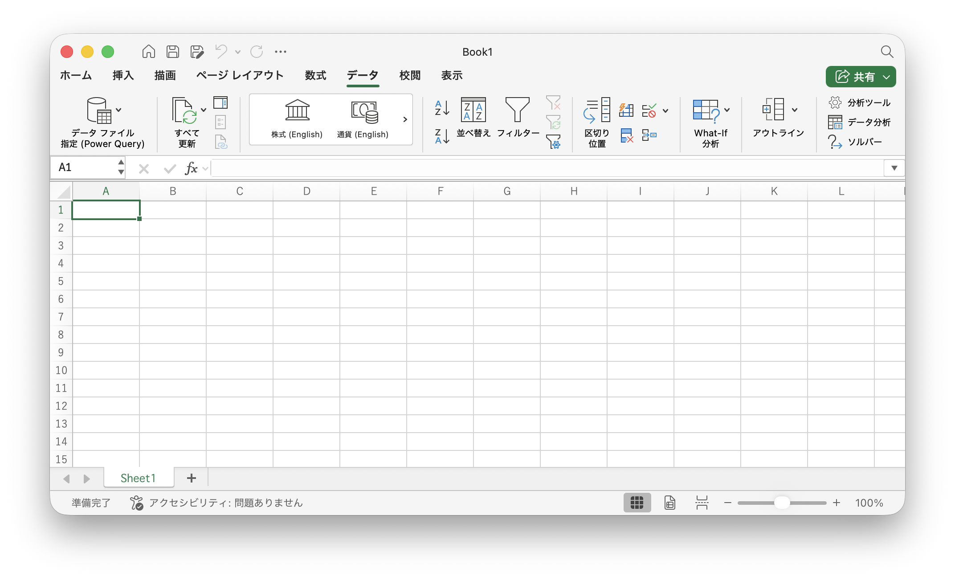This screenshot has height=581, width=955.
Task: Click the データ分析 button
Action: pos(860,122)
